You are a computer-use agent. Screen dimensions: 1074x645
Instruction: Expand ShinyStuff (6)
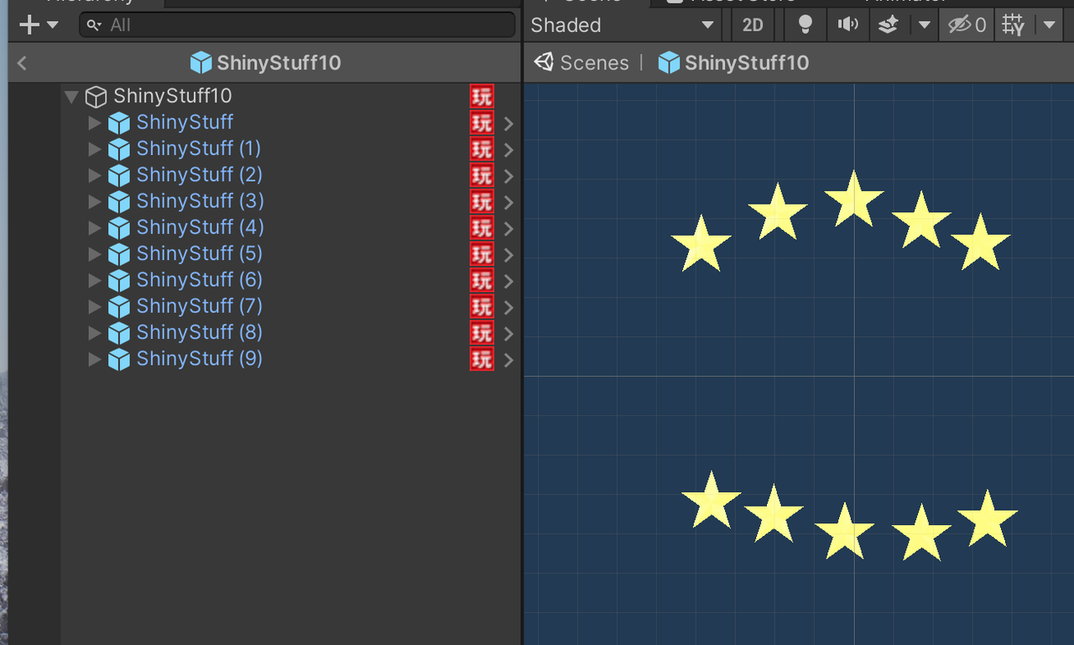click(x=95, y=281)
